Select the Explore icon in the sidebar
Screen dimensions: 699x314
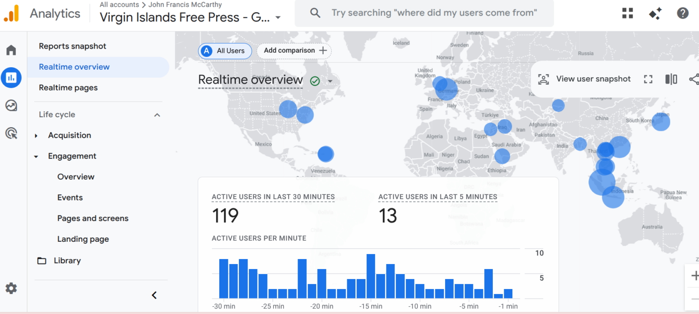tap(11, 105)
